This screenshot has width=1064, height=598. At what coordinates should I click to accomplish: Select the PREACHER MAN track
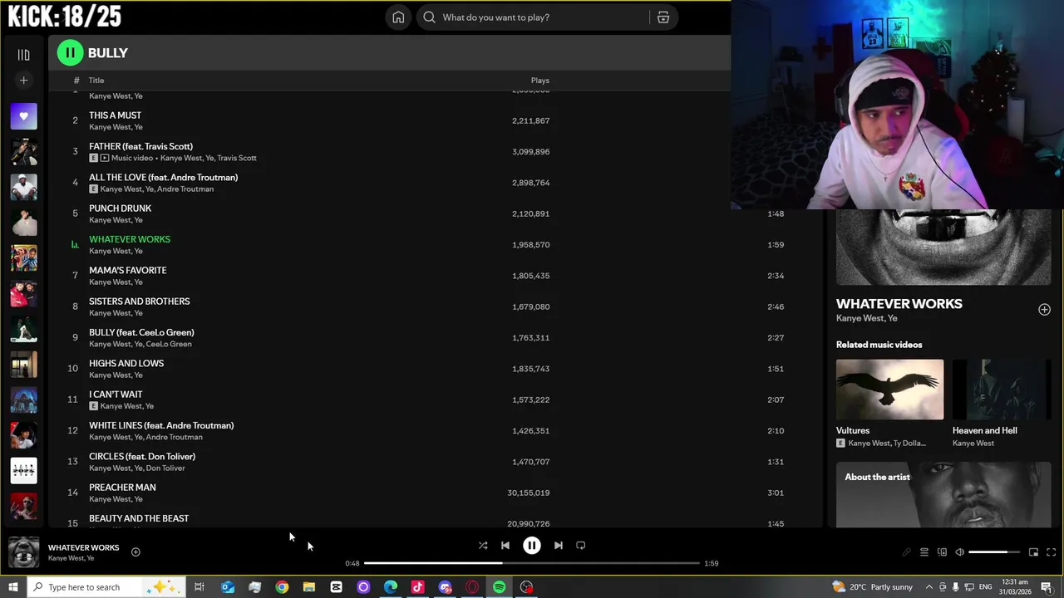pos(122,488)
